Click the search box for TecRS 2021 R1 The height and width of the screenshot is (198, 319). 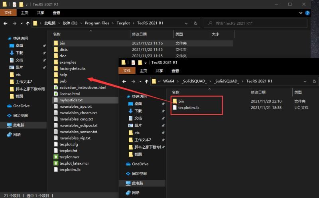255,23
